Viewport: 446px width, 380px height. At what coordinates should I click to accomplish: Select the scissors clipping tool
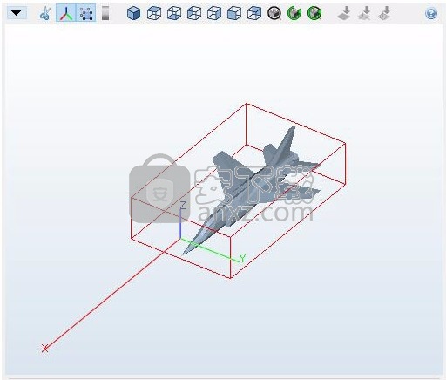coord(45,13)
